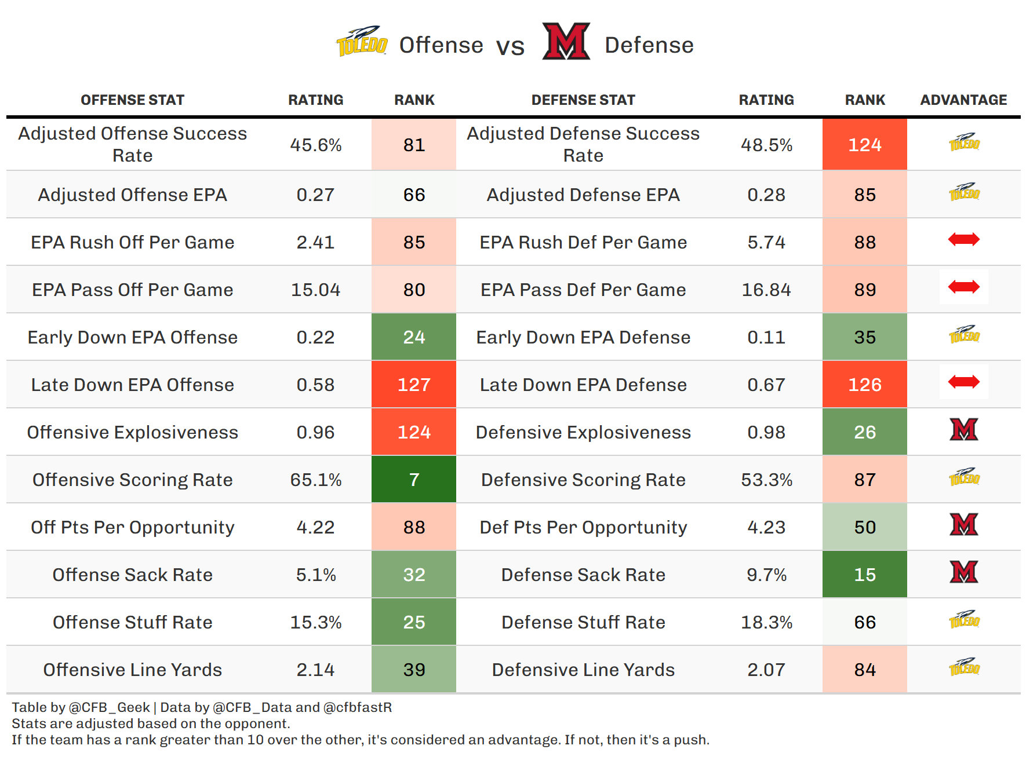Select Miami logo in Offensive Explosiveness row
The height and width of the screenshot is (760, 1026).
(963, 430)
